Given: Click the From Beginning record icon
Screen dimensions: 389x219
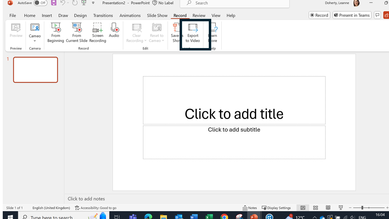Looking at the screenshot, I should pos(56,28).
